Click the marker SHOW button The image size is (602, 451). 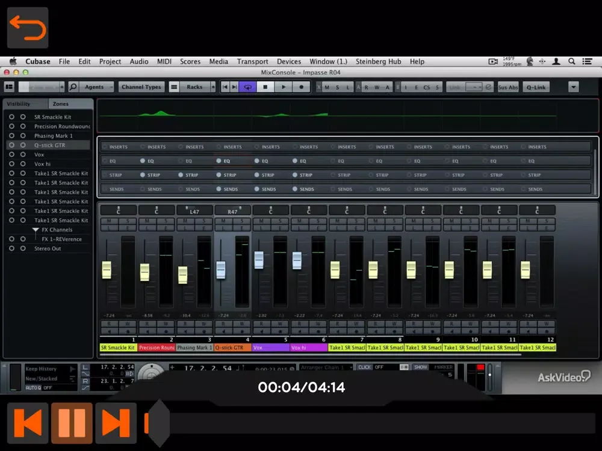(420, 367)
